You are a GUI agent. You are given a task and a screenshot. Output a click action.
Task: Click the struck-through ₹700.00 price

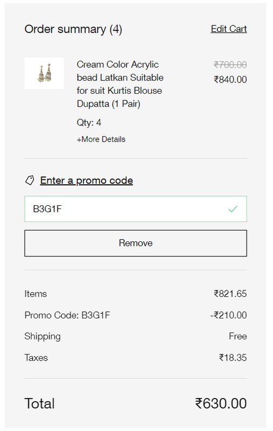pos(230,65)
